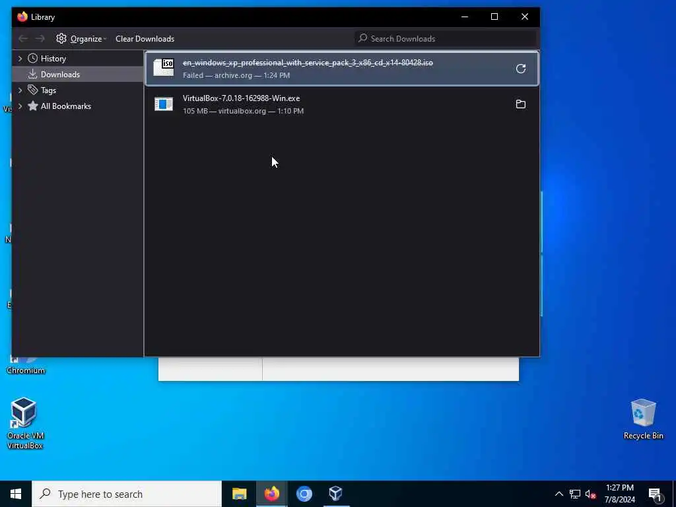Open Oracle VM VirtualBox desktop shortcut
The image size is (676, 507).
click(x=24, y=423)
